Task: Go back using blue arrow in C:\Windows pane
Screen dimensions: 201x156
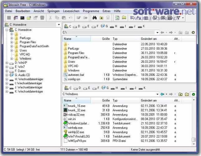Action: coord(162,94)
